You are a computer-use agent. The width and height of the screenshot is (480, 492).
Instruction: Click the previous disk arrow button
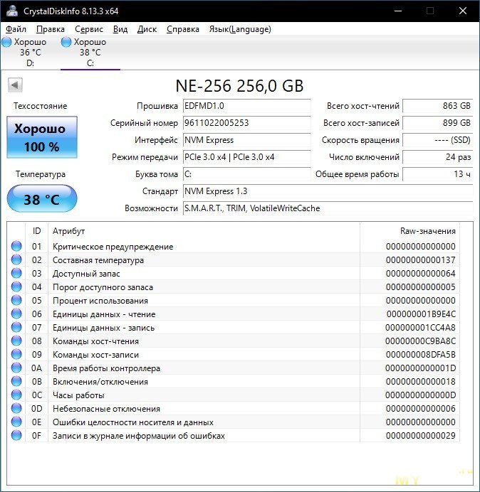click(14, 86)
